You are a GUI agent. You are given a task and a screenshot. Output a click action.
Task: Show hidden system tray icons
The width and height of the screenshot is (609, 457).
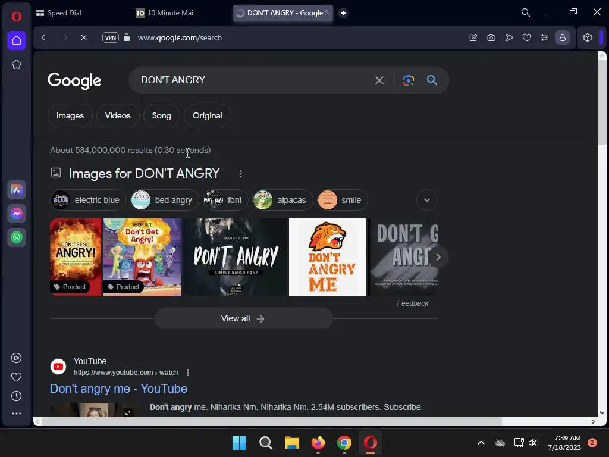[481, 443]
